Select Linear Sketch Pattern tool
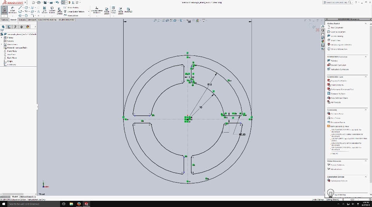The image size is (372, 207). (74, 12)
